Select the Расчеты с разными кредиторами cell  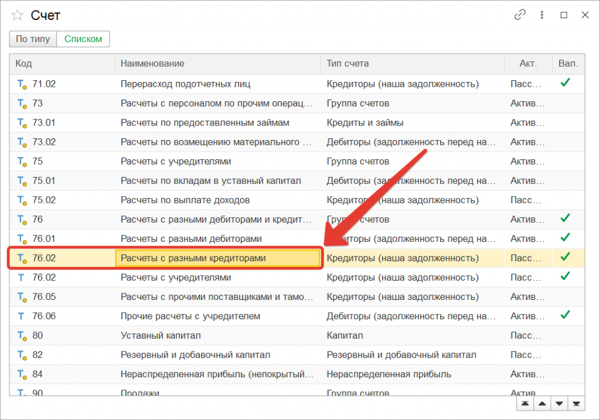[x=217, y=258]
